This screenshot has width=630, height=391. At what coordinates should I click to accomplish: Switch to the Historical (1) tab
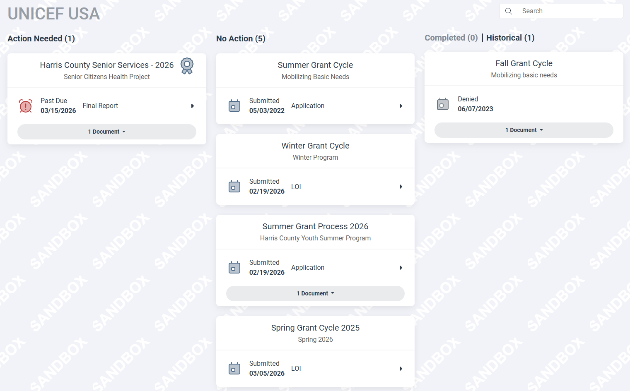click(x=510, y=38)
